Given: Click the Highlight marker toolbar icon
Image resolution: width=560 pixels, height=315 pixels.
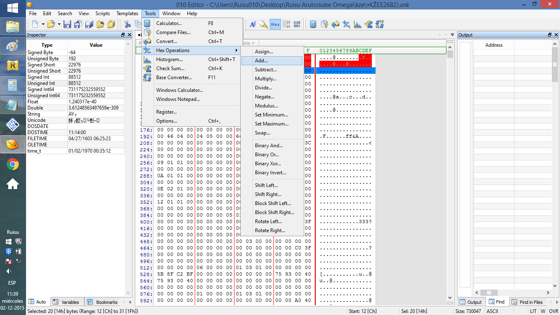Looking at the screenshot, I should [264, 24].
